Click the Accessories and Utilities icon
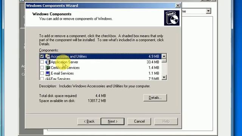Image resolution: width=242 pixels, height=136 pixels. (48, 56)
